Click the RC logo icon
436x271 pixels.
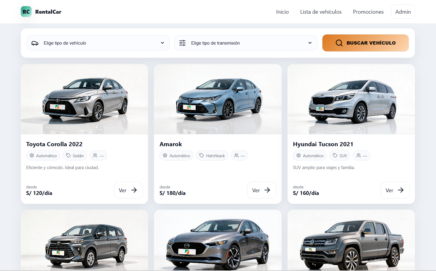[26, 12]
